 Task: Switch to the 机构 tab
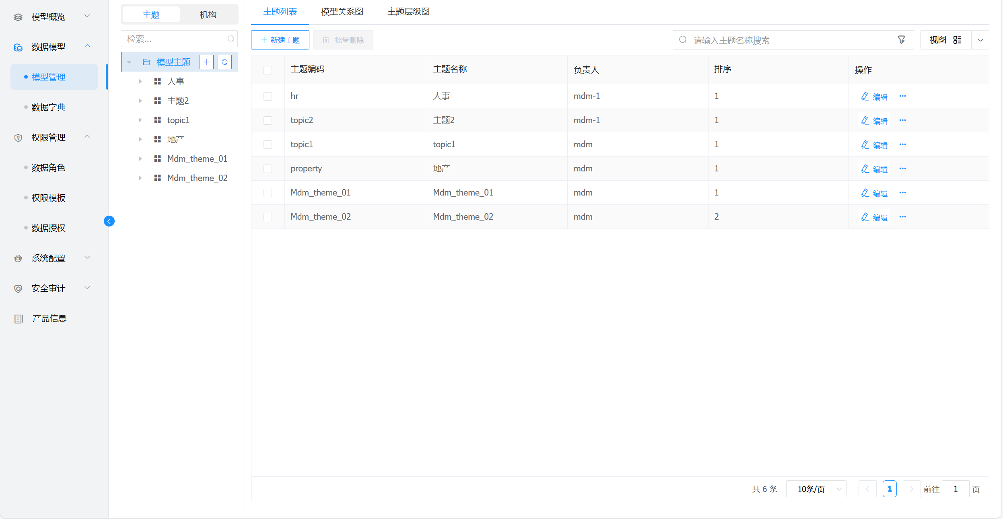(x=208, y=15)
